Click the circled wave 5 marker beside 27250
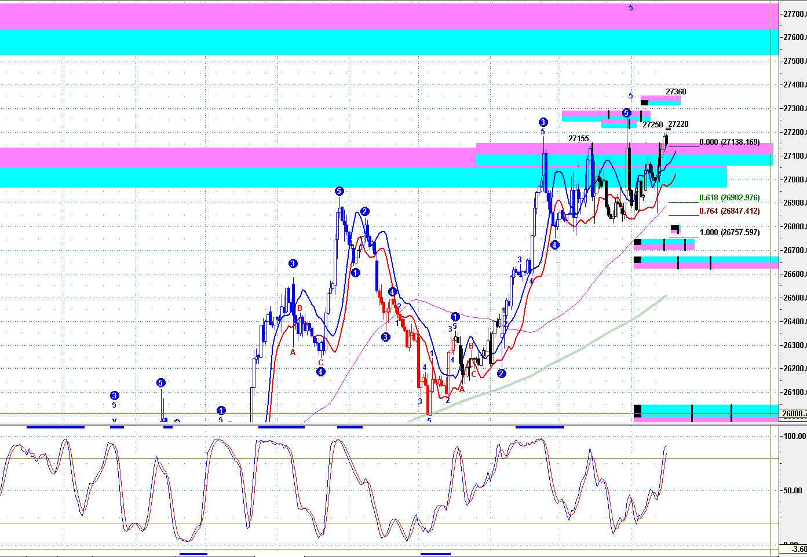This screenshot has width=807, height=557. 627,113
